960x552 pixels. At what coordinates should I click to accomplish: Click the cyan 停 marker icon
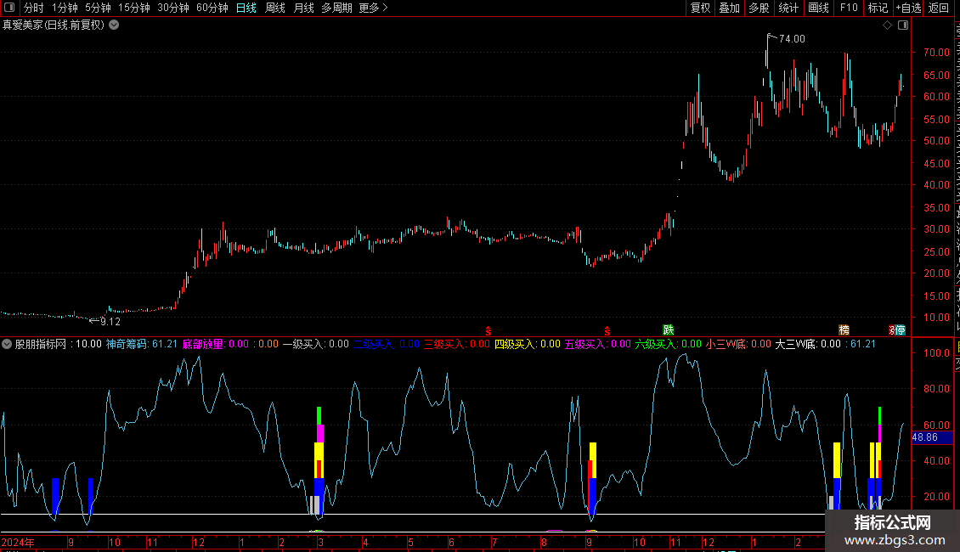[900, 330]
